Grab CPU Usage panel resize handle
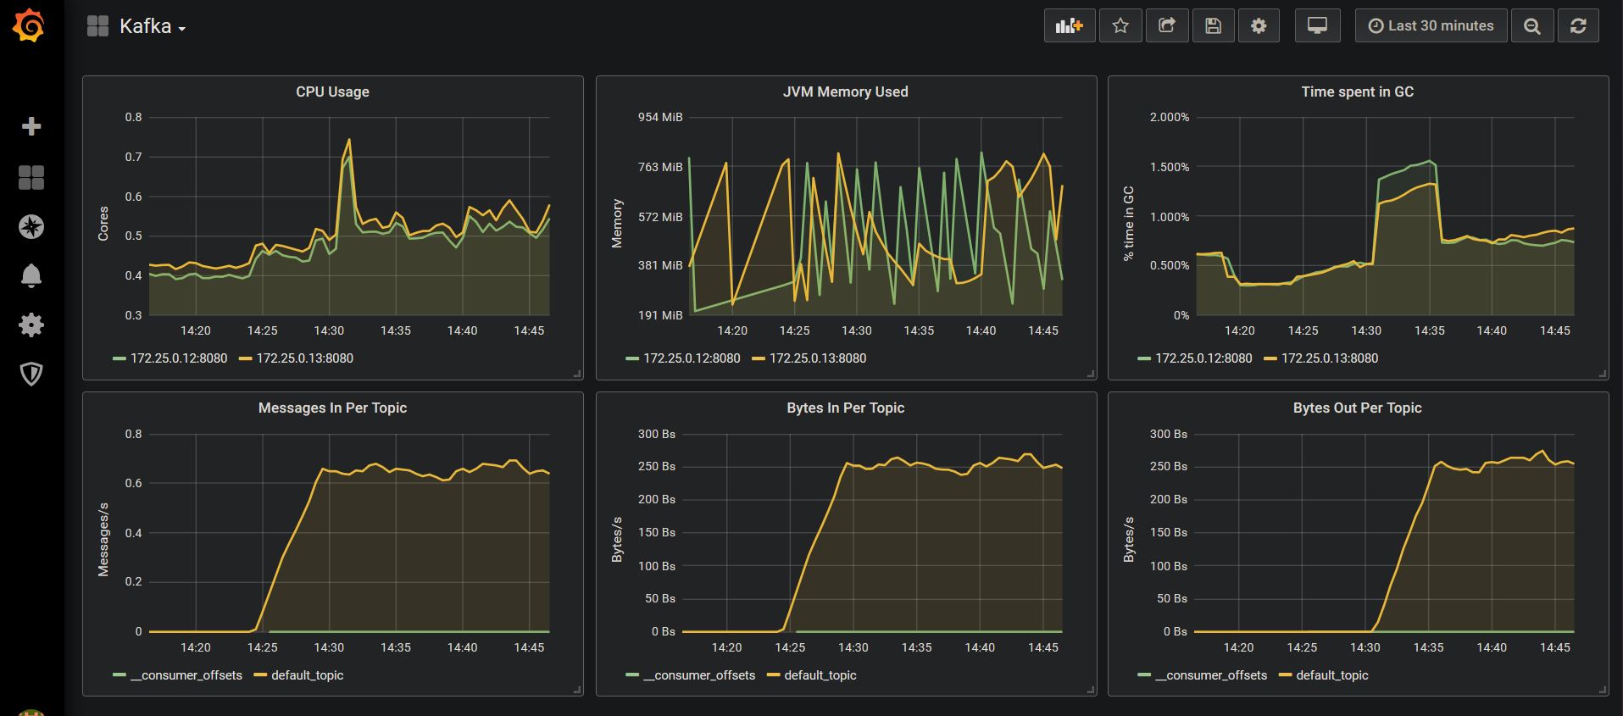Viewport: 1623px width, 716px height. pos(578,374)
